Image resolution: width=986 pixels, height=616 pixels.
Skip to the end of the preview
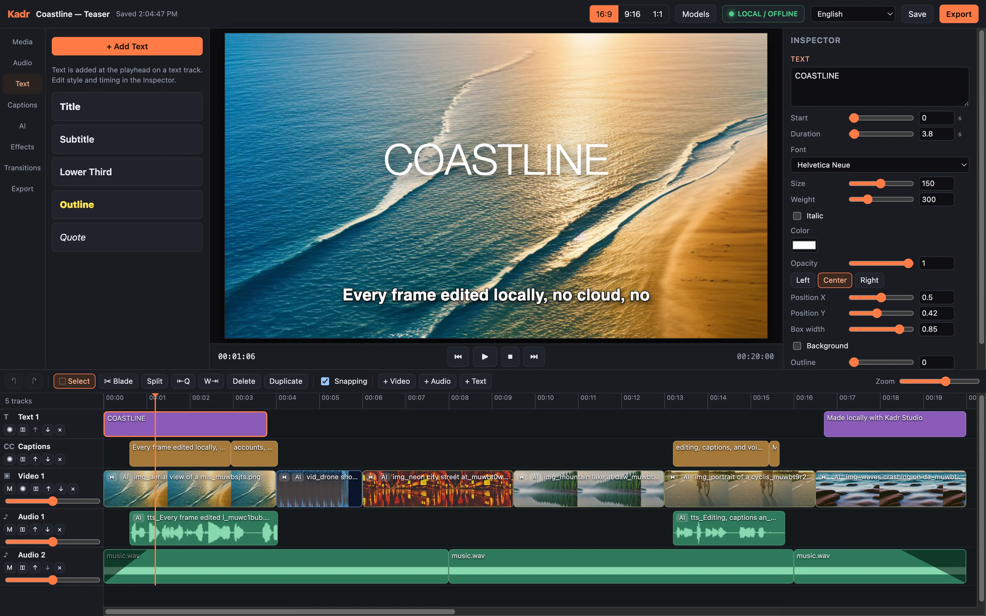[x=534, y=356]
